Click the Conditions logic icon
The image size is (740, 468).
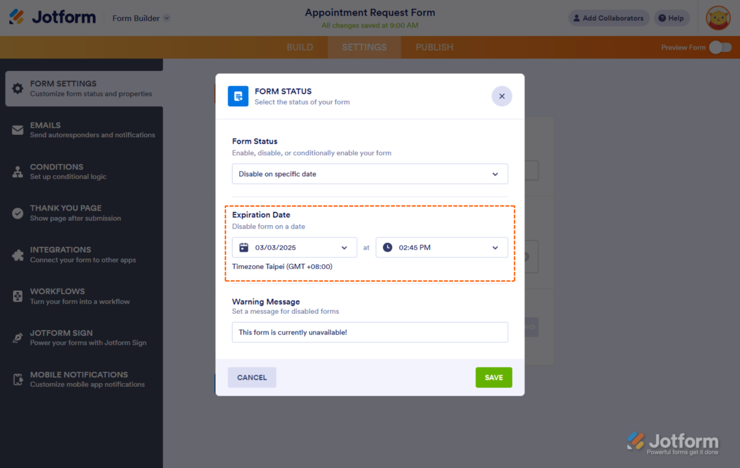[17, 171]
